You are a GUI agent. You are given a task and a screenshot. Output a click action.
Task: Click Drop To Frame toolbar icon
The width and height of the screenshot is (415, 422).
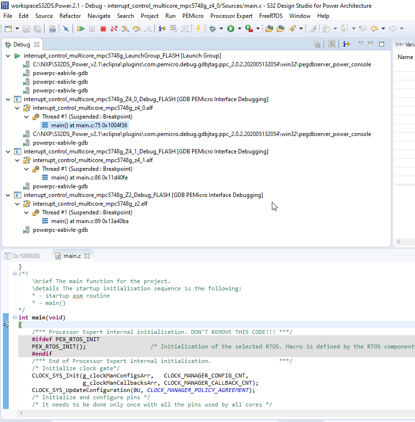click(x=174, y=29)
